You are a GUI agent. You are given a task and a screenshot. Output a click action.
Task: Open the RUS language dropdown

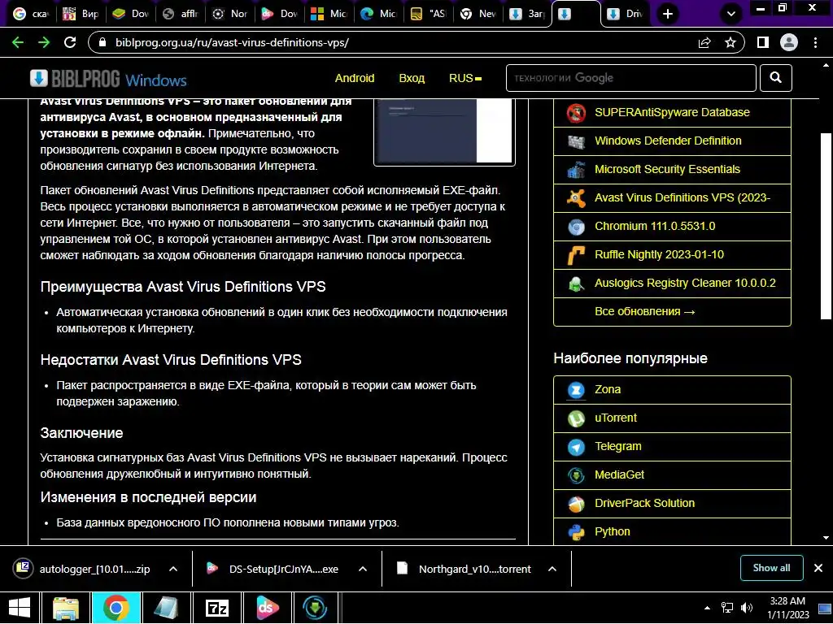tap(464, 78)
